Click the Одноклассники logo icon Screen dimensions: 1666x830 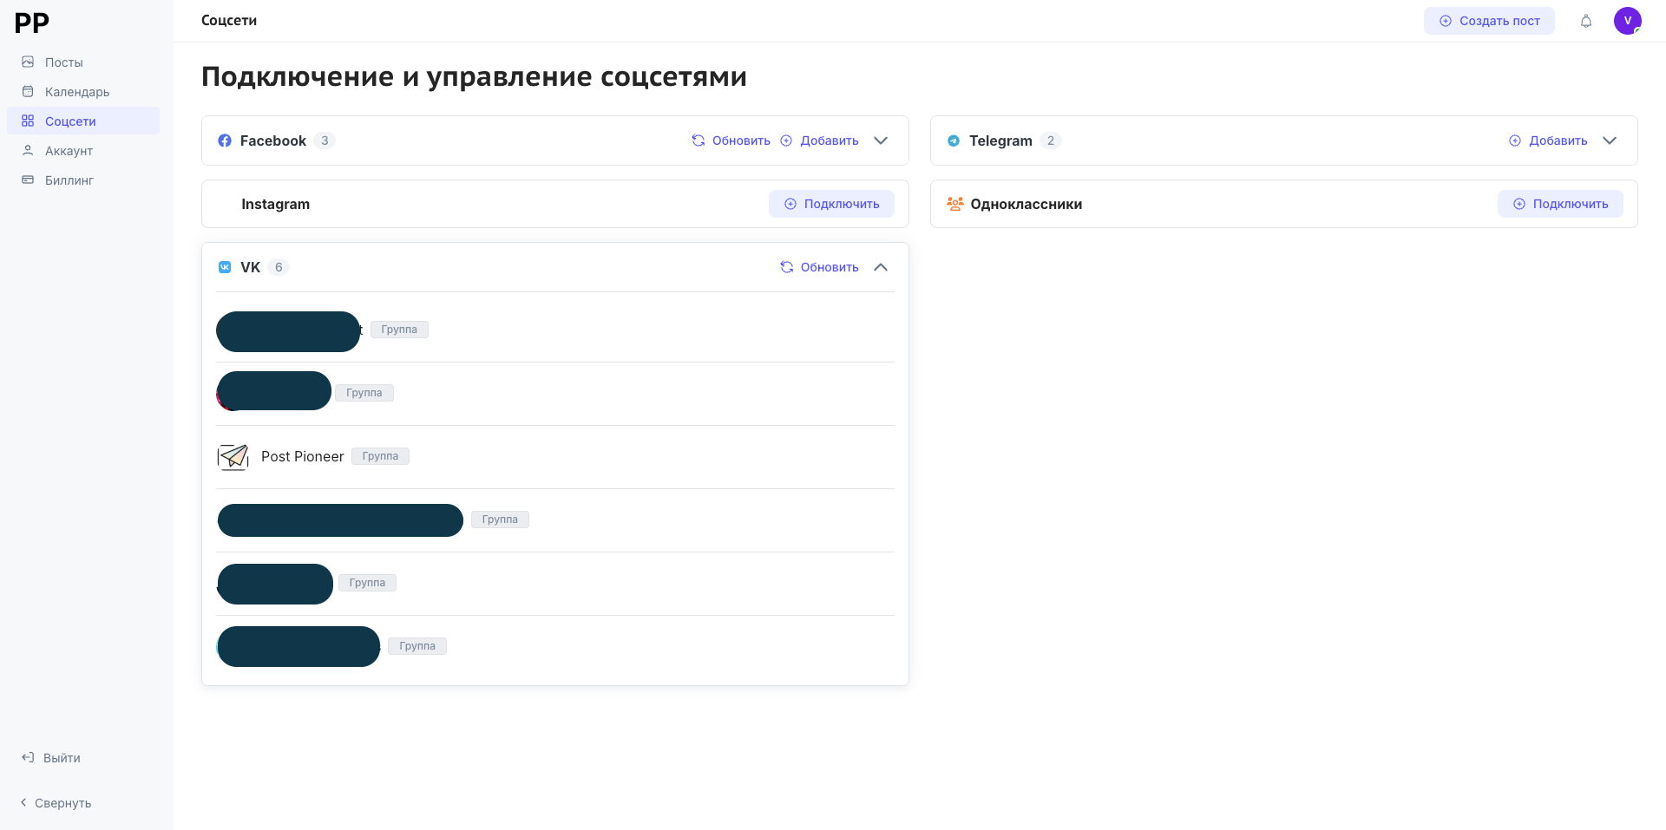click(x=954, y=204)
